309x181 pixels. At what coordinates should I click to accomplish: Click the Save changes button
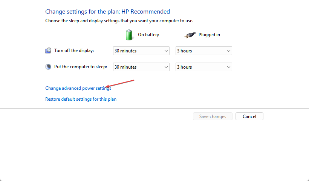[x=213, y=116]
